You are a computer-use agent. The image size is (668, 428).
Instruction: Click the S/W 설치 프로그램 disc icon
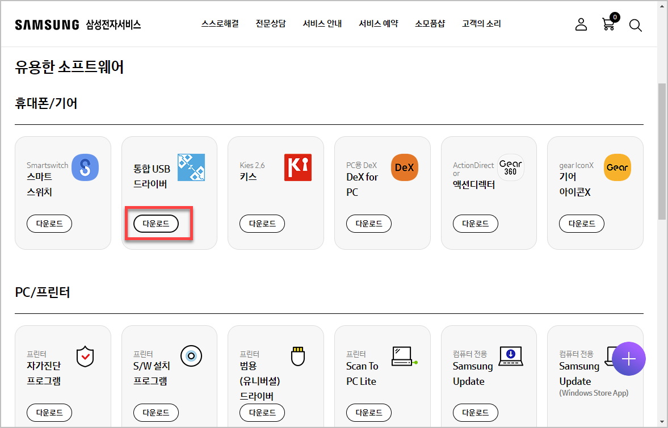coord(191,356)
